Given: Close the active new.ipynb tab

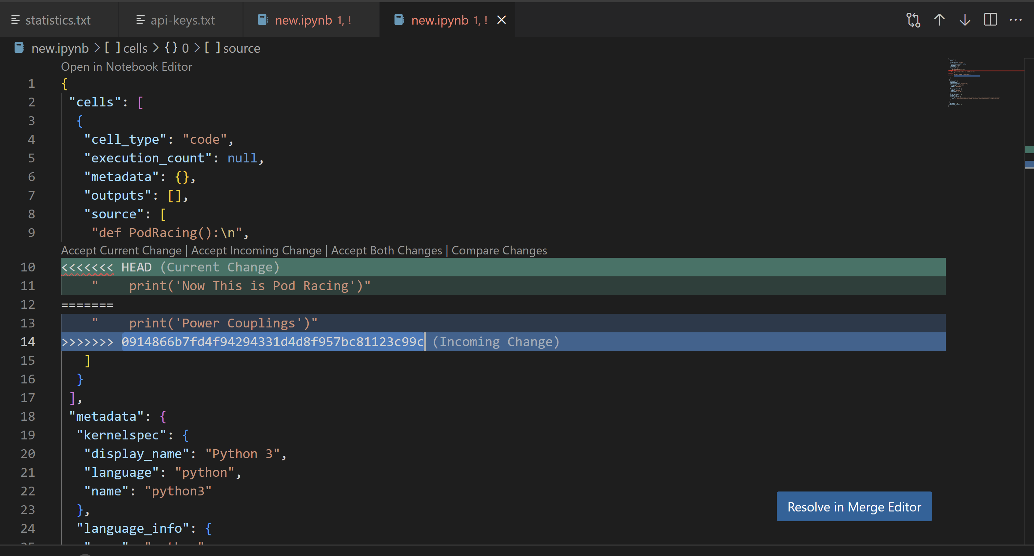Looking at the screenshot, I should click(501, 20).
